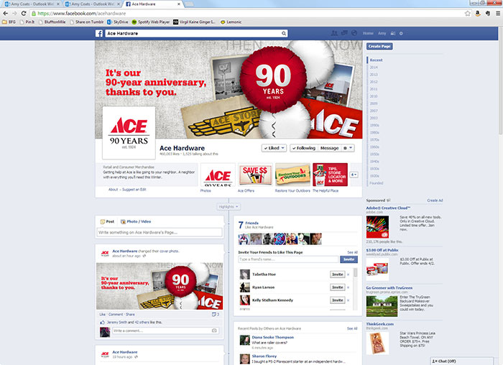Click Suggest an Edit link
The width and height of the screenshot is (503, 365).
click(x=134, y=190)
